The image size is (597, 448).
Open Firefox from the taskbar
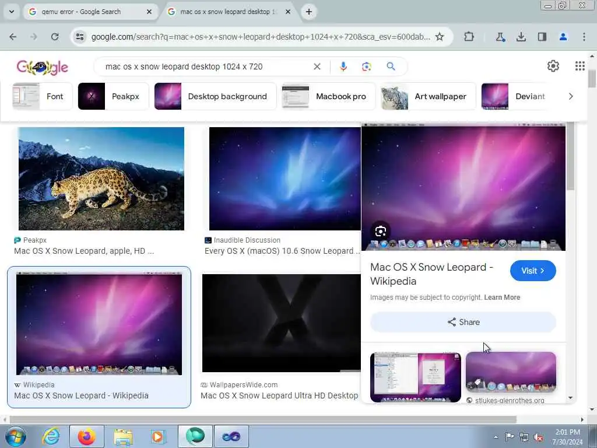click(87, 436)
